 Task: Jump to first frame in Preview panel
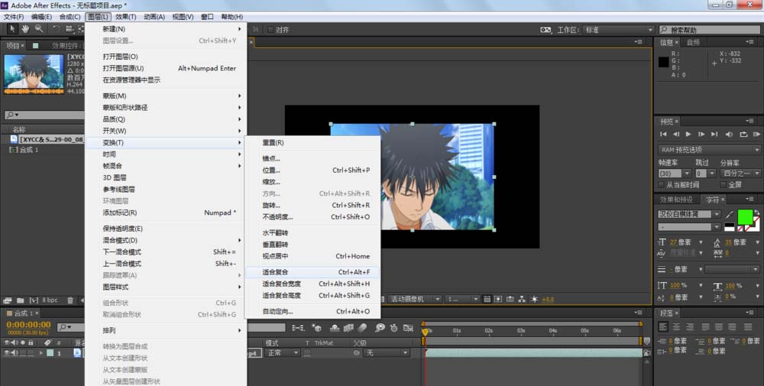(663, 134)
